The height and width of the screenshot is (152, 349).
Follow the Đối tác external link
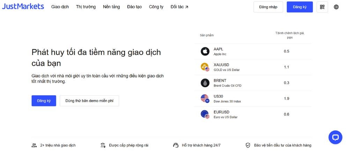(179, 7)
